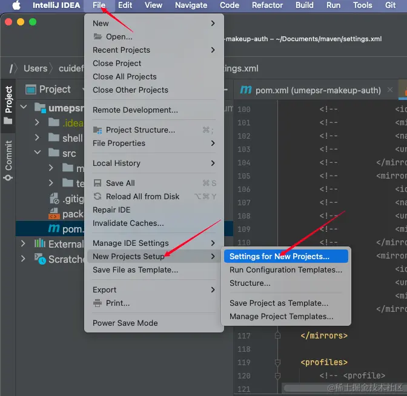Click External Libraries bars icon
The height and width of the screenshot is (396, 407).
(x=40, y=243)
